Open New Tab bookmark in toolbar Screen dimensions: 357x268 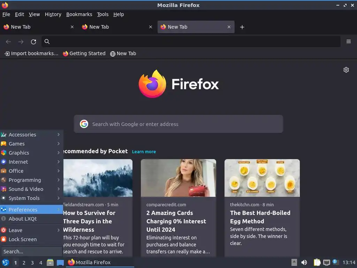(x=123, y=53)
